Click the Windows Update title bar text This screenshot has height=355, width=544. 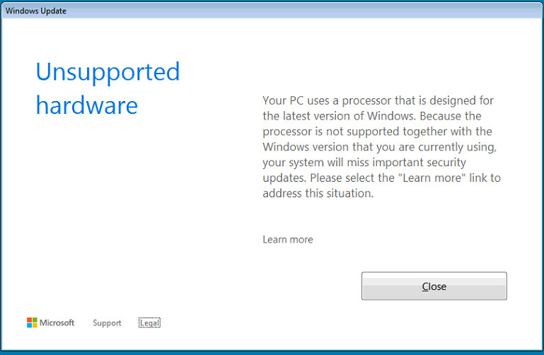pos(36,11)
